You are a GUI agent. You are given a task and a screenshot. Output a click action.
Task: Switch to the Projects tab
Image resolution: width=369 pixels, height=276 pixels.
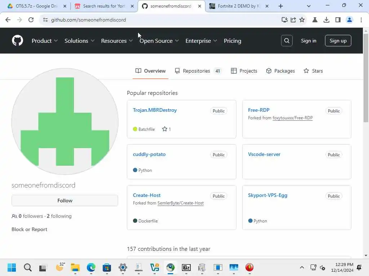244,71
